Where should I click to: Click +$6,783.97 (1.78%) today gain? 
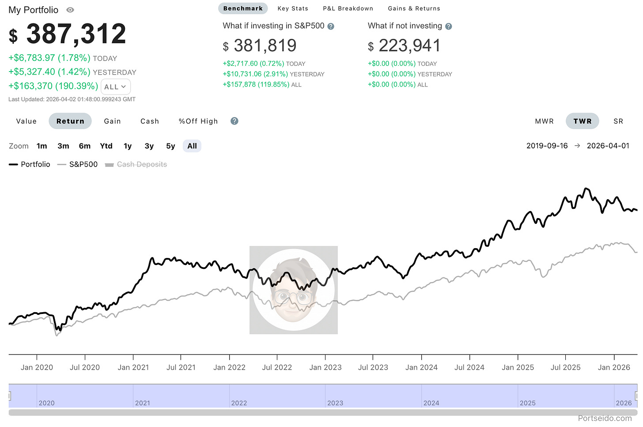tap(49, 58)
